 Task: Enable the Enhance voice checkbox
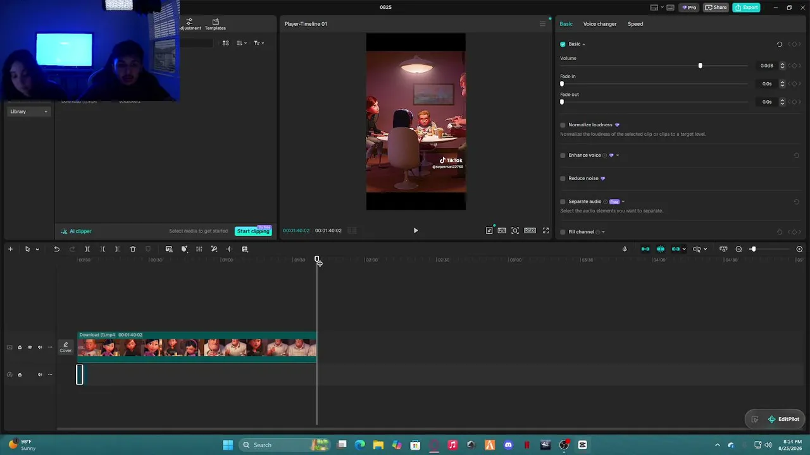(563, 155)
